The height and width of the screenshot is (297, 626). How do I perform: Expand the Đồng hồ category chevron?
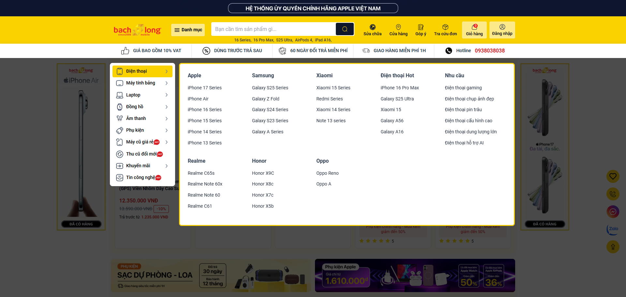coord(167,107)
